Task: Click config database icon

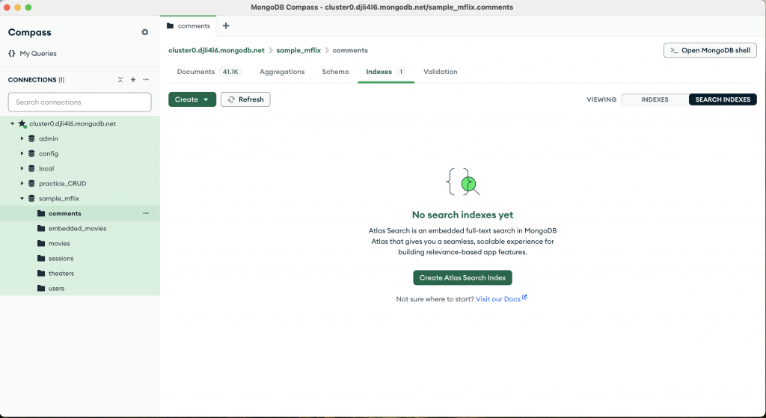Action: pyautogui.click(x=31, y=153)
